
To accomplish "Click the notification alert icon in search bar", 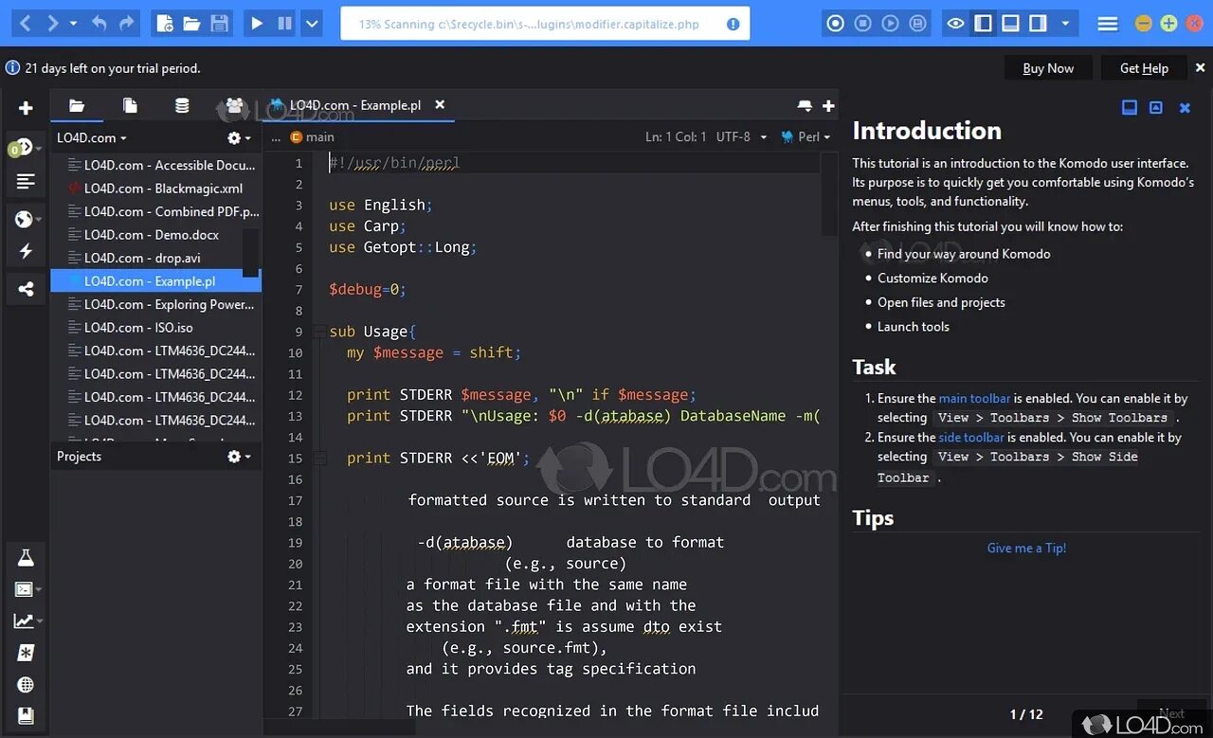I will point(733,24).
